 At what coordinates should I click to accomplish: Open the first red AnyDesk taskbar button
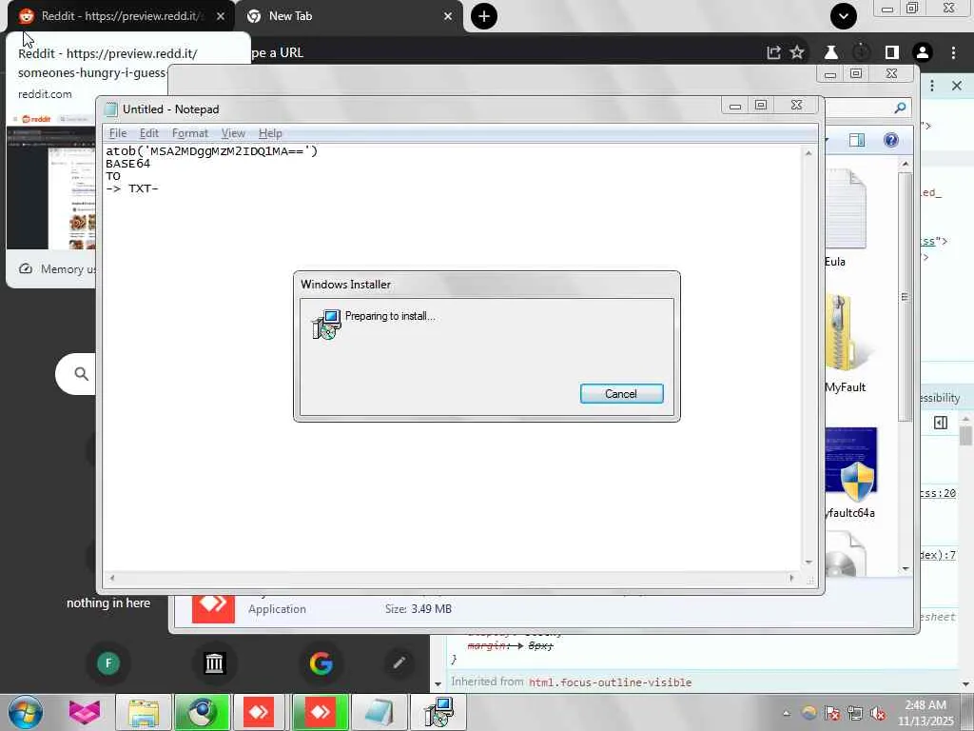[x=259, y=712]
